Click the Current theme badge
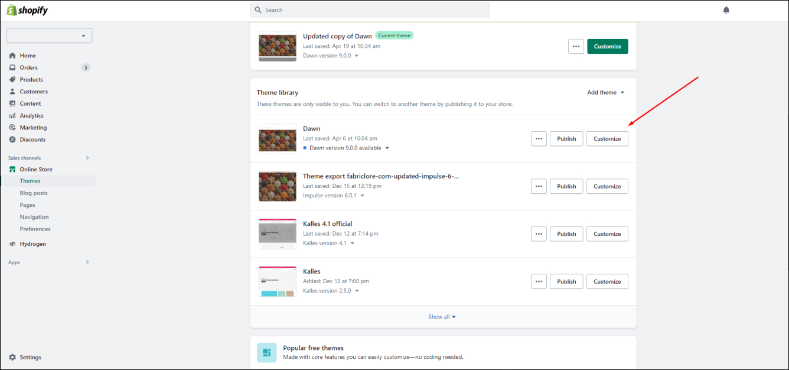This screenshot has height=370, width=789. point(394,35)
